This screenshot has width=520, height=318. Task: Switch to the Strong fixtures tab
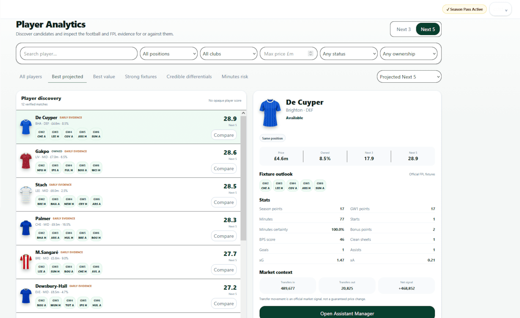coord(141,77)
